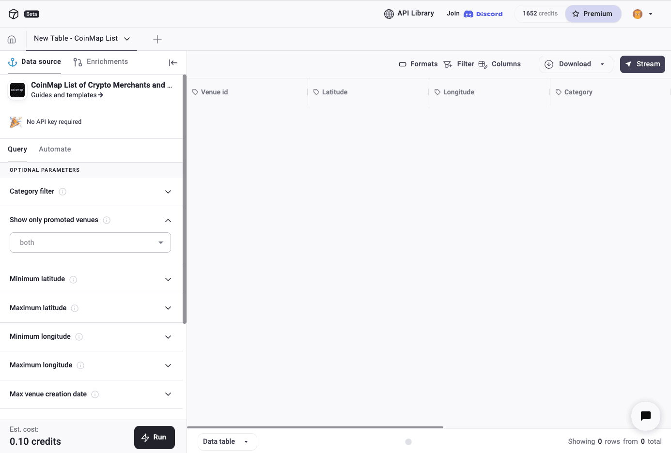Open the Filter icon in the toolbar
Screen dimensions: 671x453
(x=448, y=64)
